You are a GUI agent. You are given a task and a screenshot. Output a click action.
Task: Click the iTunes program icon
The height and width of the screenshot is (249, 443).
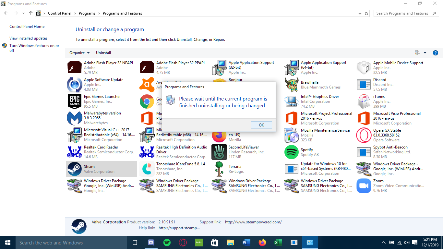[364, 101]
